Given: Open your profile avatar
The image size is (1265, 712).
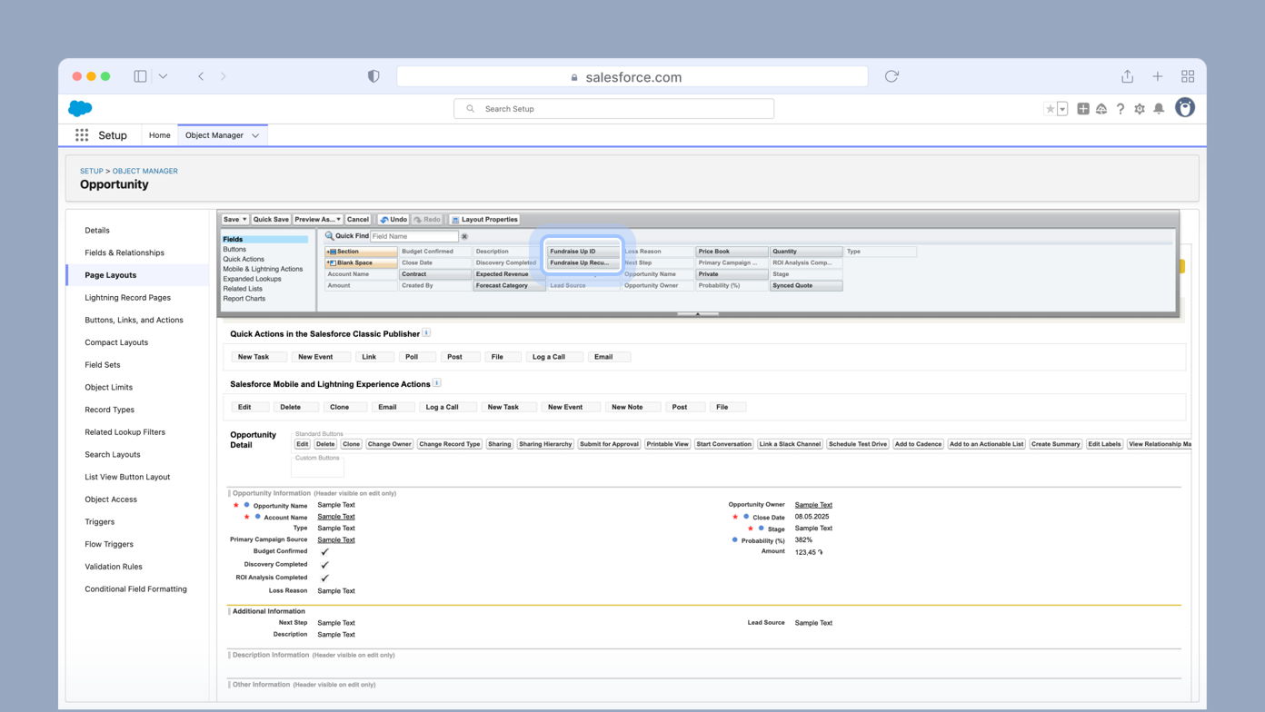Looking at the screenshot, I should tap(1185, 108).
